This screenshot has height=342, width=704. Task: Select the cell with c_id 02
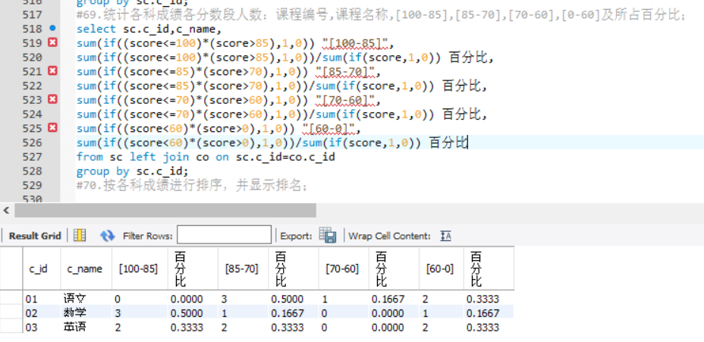coord(42,313)
